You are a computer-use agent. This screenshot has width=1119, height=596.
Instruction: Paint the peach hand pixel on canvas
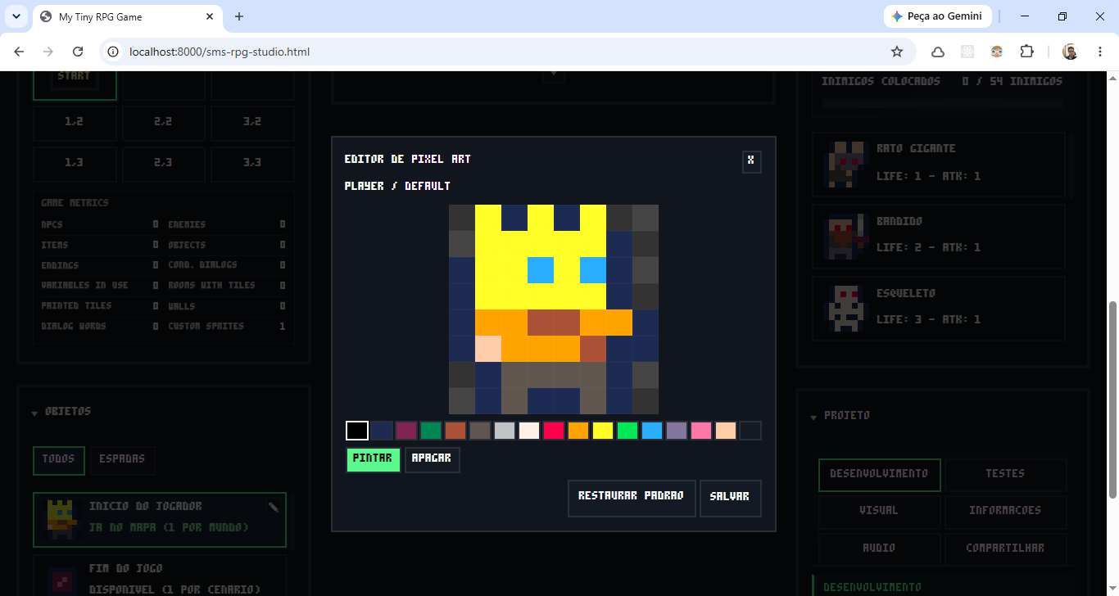(x=488, y=349)
